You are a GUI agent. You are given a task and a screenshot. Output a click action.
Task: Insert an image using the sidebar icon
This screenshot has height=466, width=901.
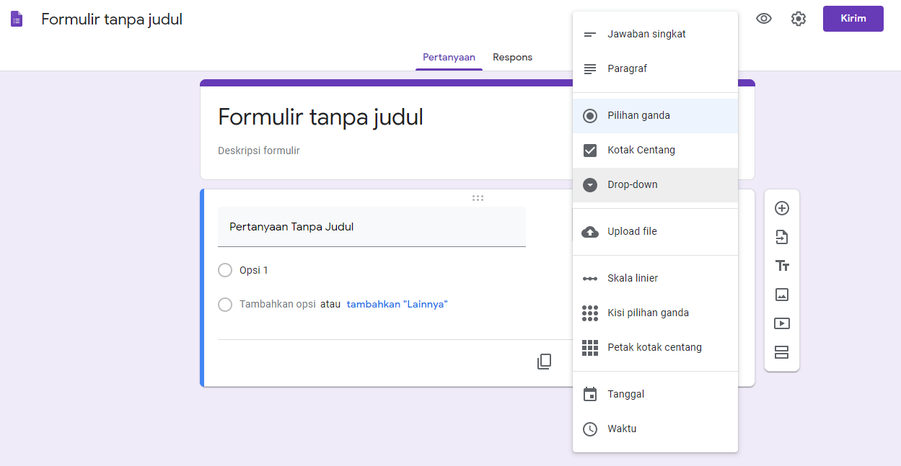pyautogui.click(x=782, y=295)
